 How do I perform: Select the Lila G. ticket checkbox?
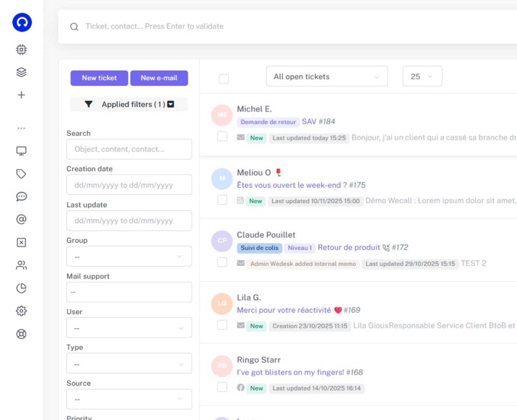click(x=222, y=325)
